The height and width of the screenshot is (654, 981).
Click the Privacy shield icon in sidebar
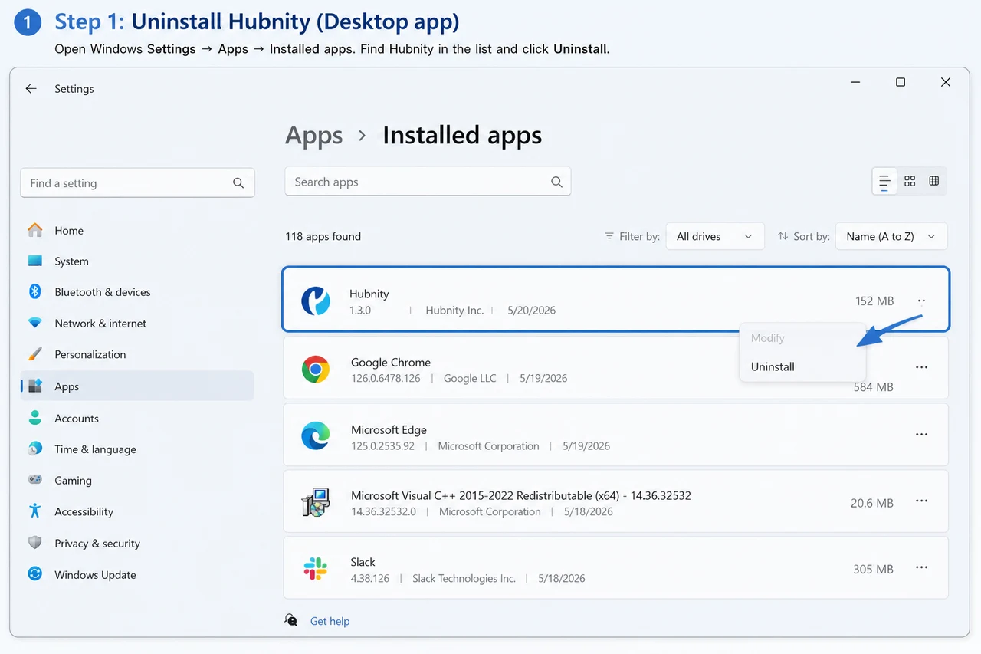point(34,543)
